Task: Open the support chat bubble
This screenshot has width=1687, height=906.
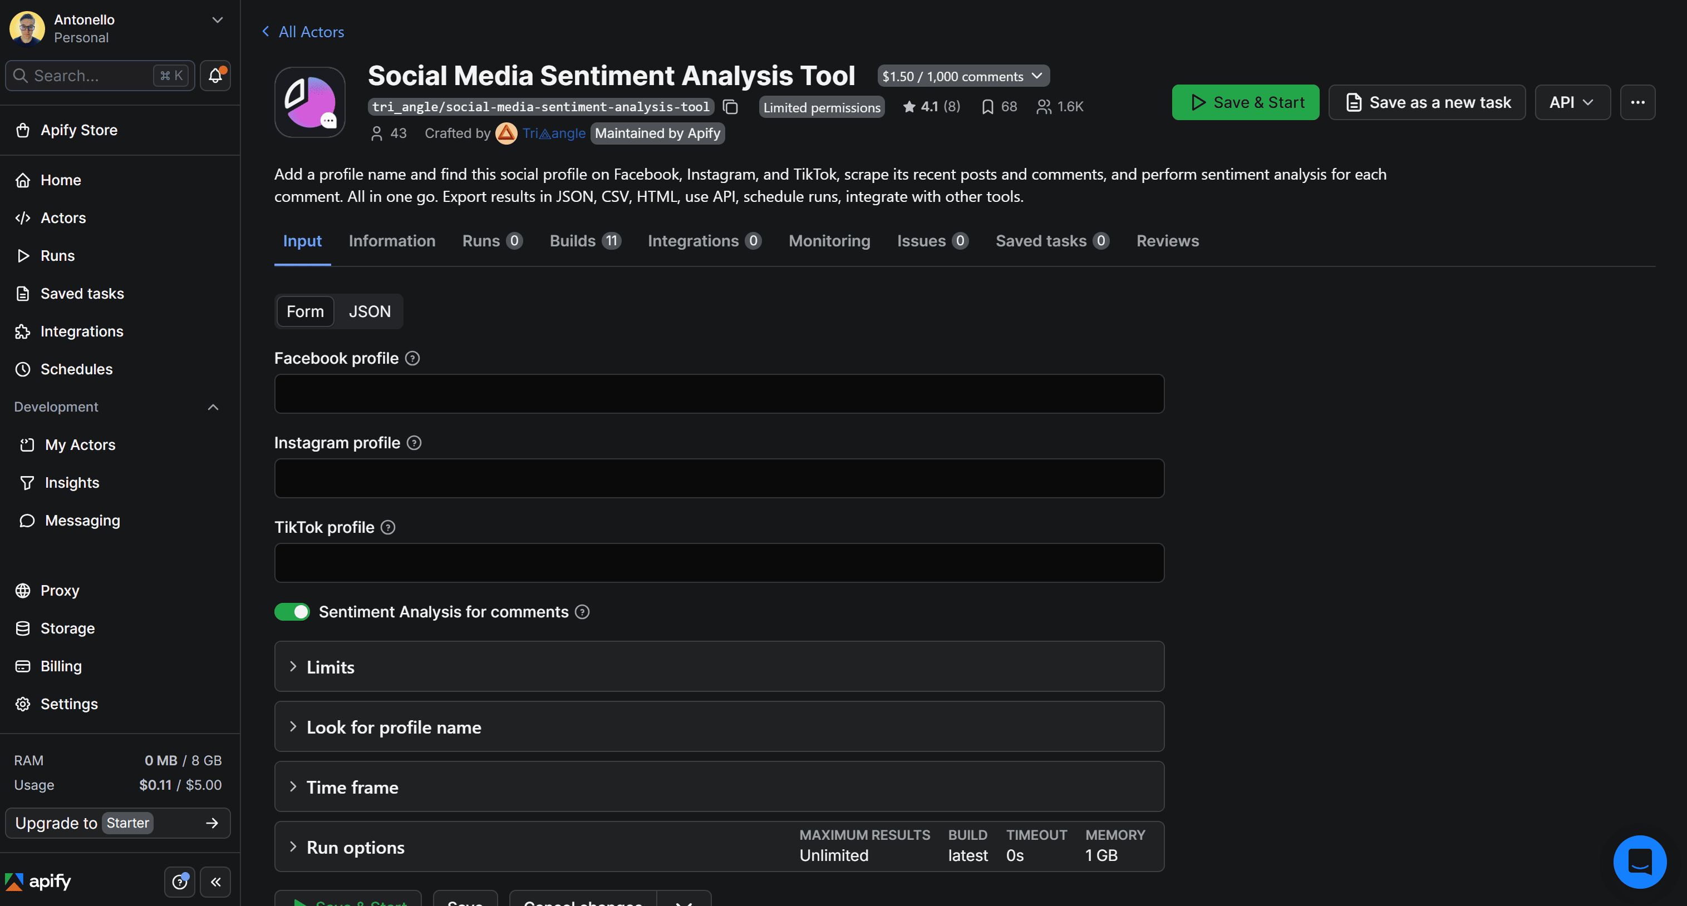Action: coord(1640,862)
